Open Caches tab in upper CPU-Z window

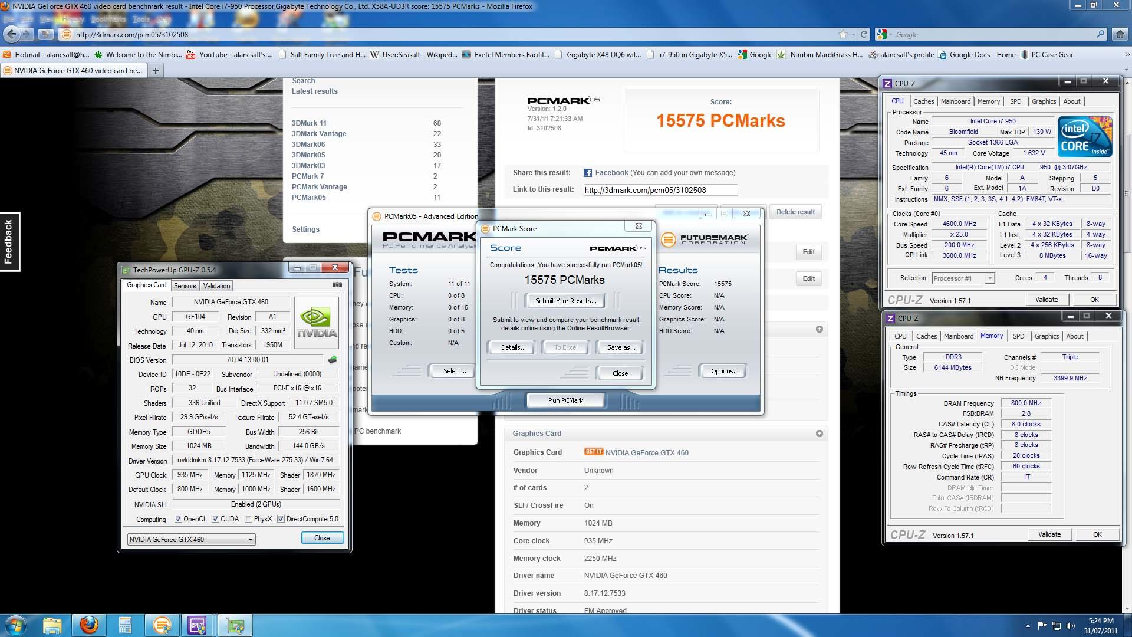point(923,101)
